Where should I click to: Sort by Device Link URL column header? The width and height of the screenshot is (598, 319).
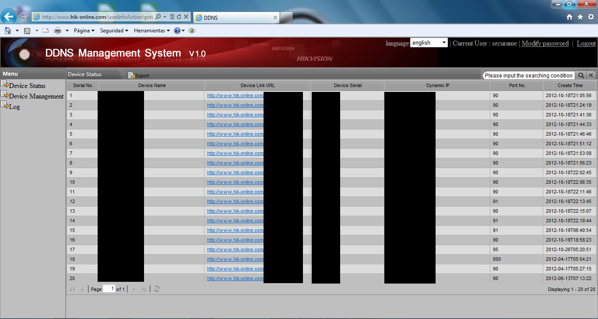pos(258,85)
